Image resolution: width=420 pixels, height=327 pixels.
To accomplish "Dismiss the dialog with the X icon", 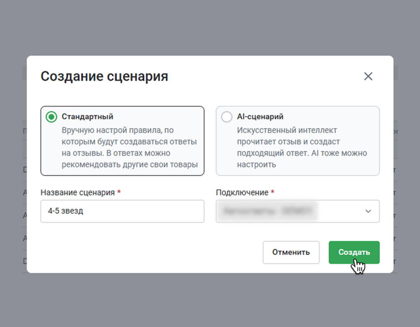I will pyautogui.click(x=368, y=76).
